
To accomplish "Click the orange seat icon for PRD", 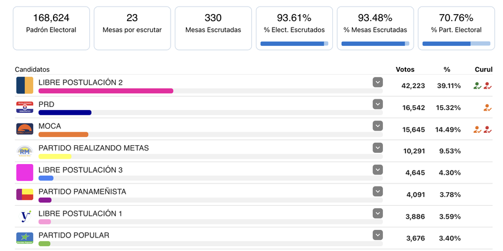I will tap(487, 108).
